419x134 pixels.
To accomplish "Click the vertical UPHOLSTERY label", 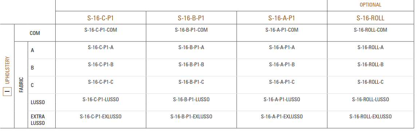I will coord(8,70).
